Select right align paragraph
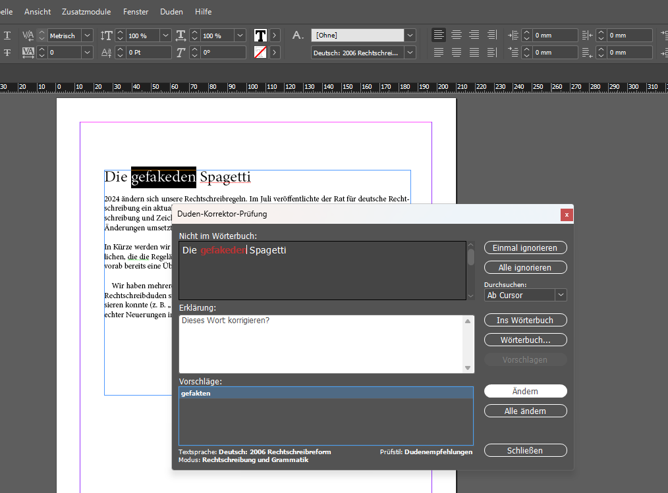The height and width of the screenshot is (493, 668). tap(474, 35)
